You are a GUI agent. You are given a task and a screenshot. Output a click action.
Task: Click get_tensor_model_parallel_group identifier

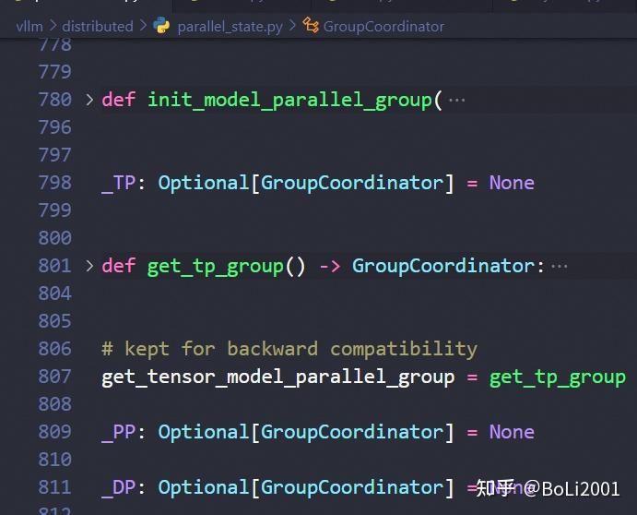click(278, 377)
